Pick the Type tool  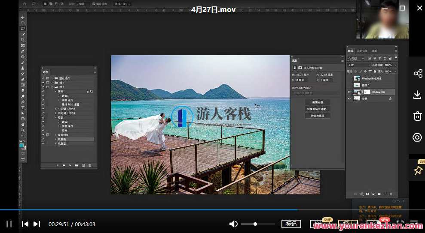23,108
